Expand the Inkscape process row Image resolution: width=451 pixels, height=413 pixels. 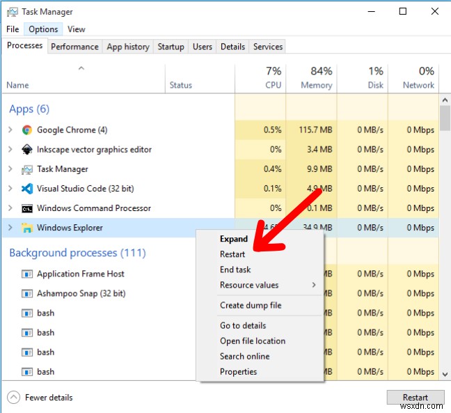[10, 149]
